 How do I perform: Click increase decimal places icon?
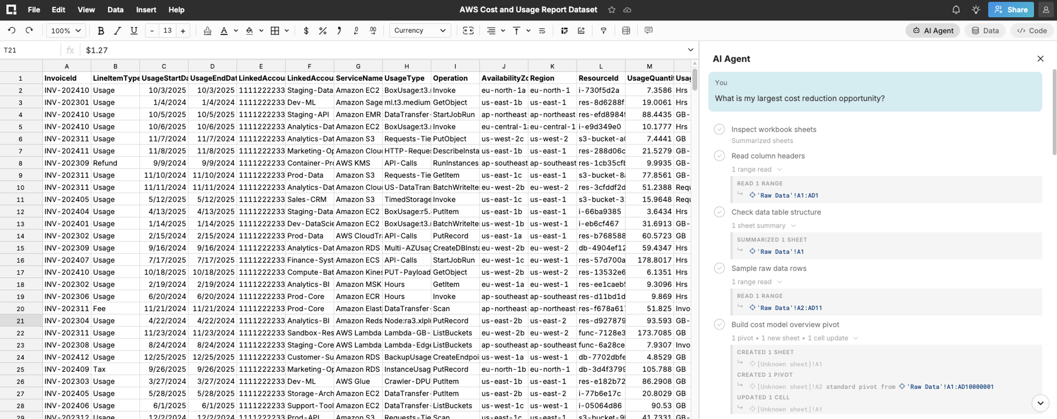point(373,30)
